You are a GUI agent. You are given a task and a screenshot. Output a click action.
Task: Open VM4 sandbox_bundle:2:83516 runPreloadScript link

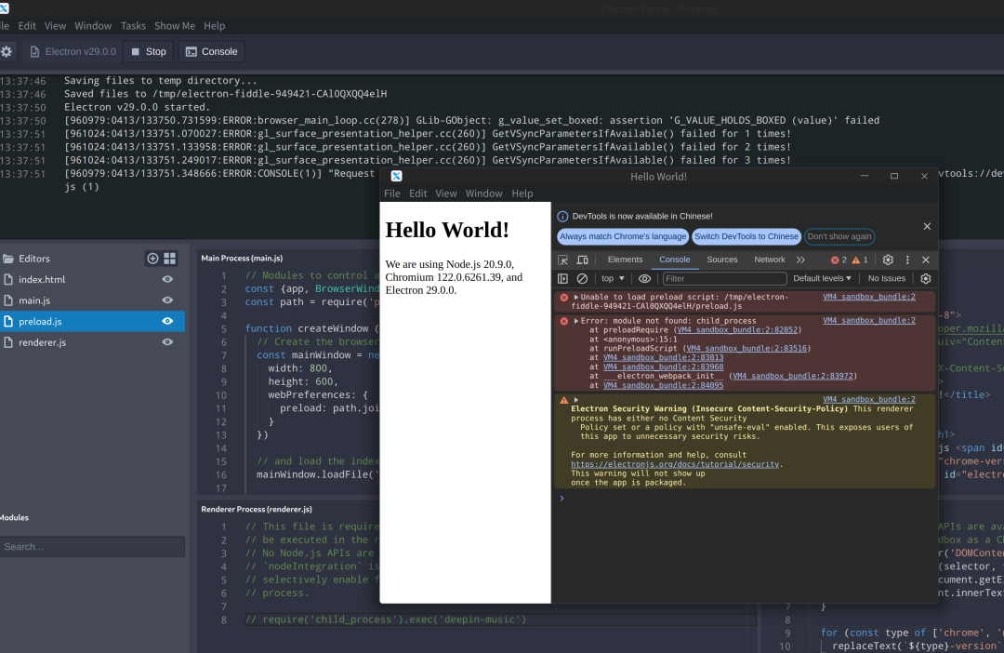click(x=746, y=349)
